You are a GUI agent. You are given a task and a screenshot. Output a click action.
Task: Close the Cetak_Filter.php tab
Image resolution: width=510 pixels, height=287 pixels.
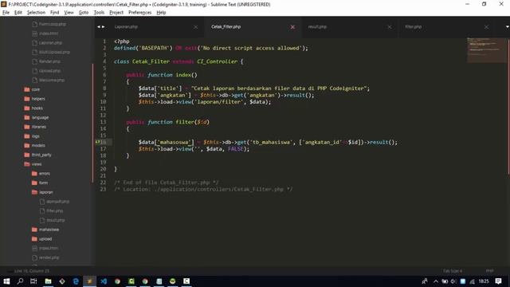tap(292, 27)
